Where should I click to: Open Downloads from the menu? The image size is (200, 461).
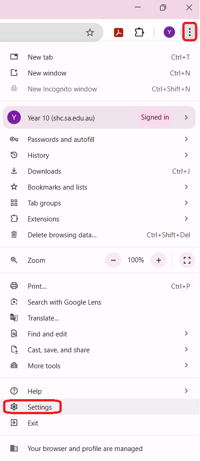pyautogui.click(x=100, y=171)
